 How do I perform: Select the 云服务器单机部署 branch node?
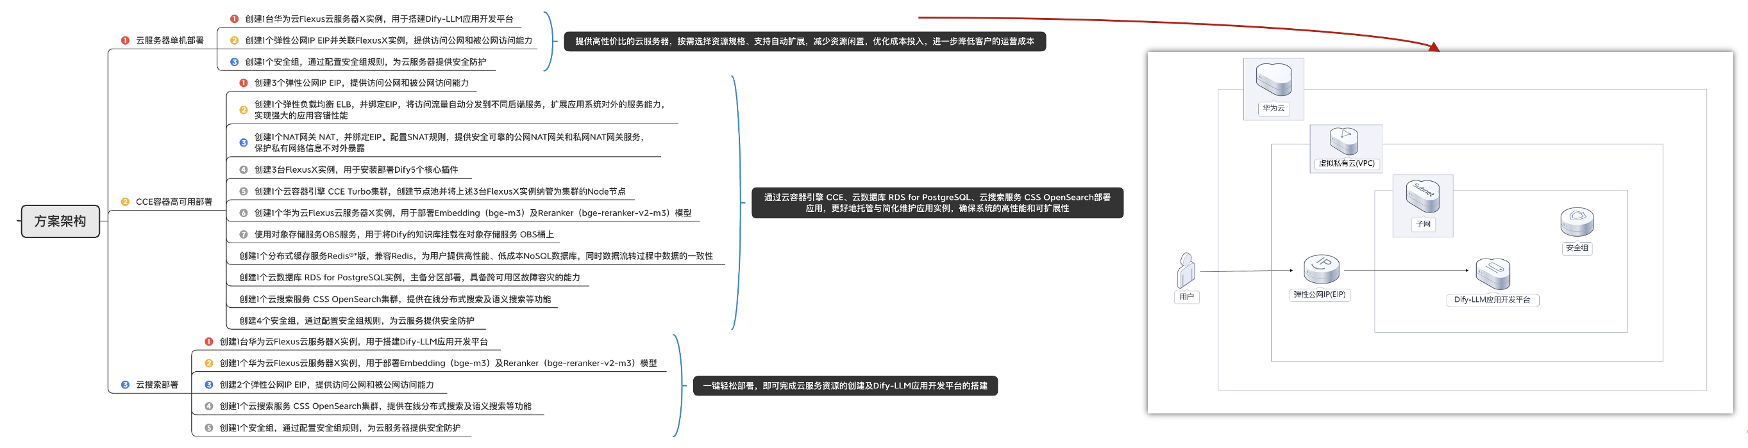tap(170, 41)
